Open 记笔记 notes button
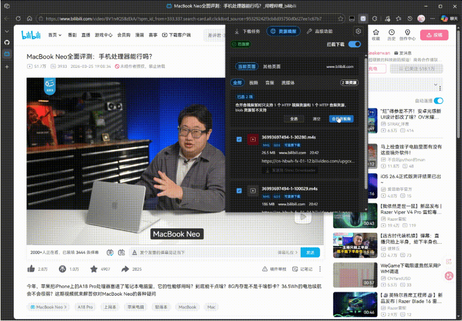Image resolution: width=462 pixels, height=321 pixels. (x=302, y=269)
